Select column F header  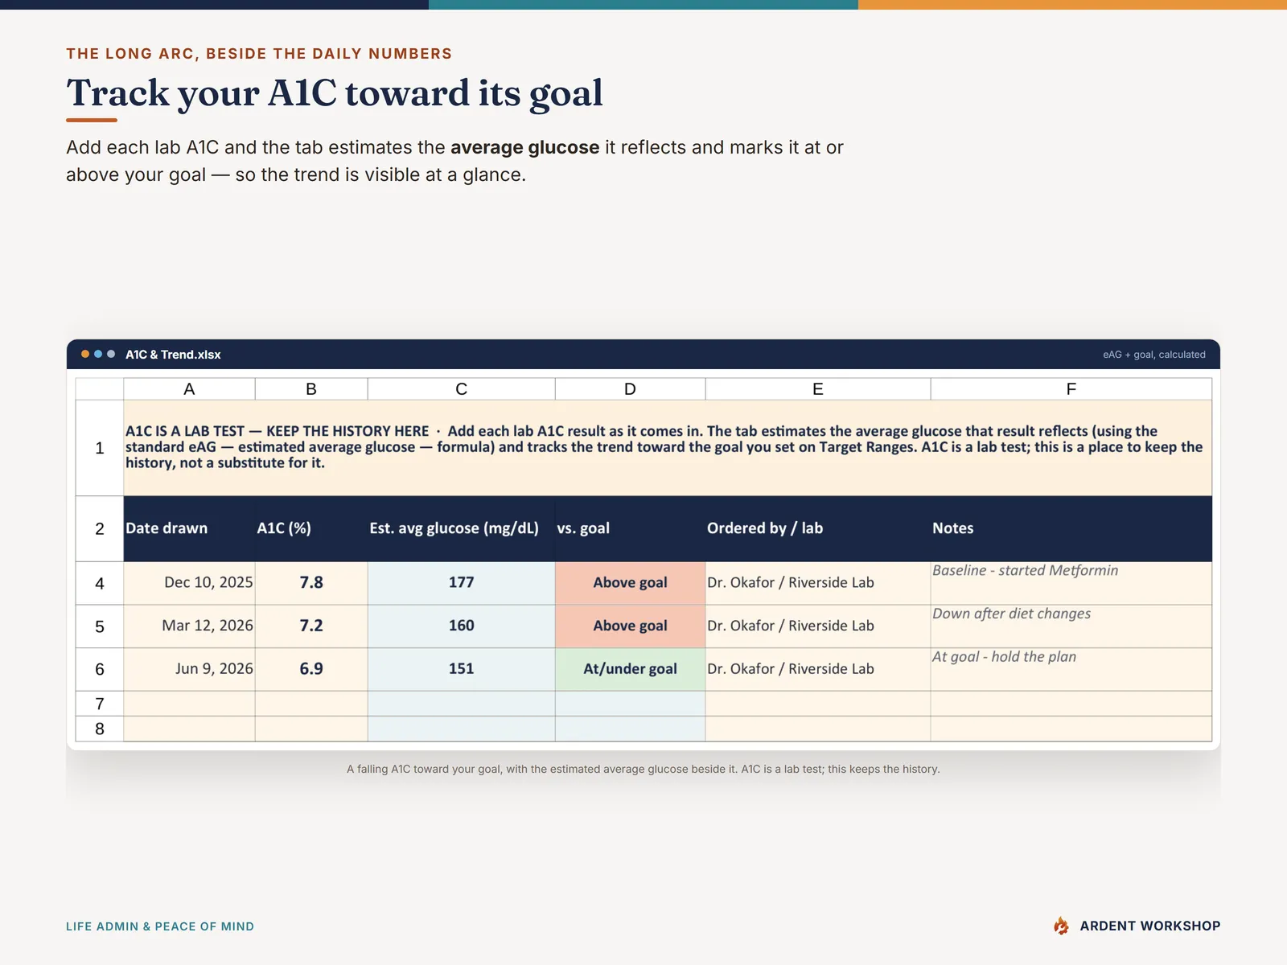pos(1071,389)
